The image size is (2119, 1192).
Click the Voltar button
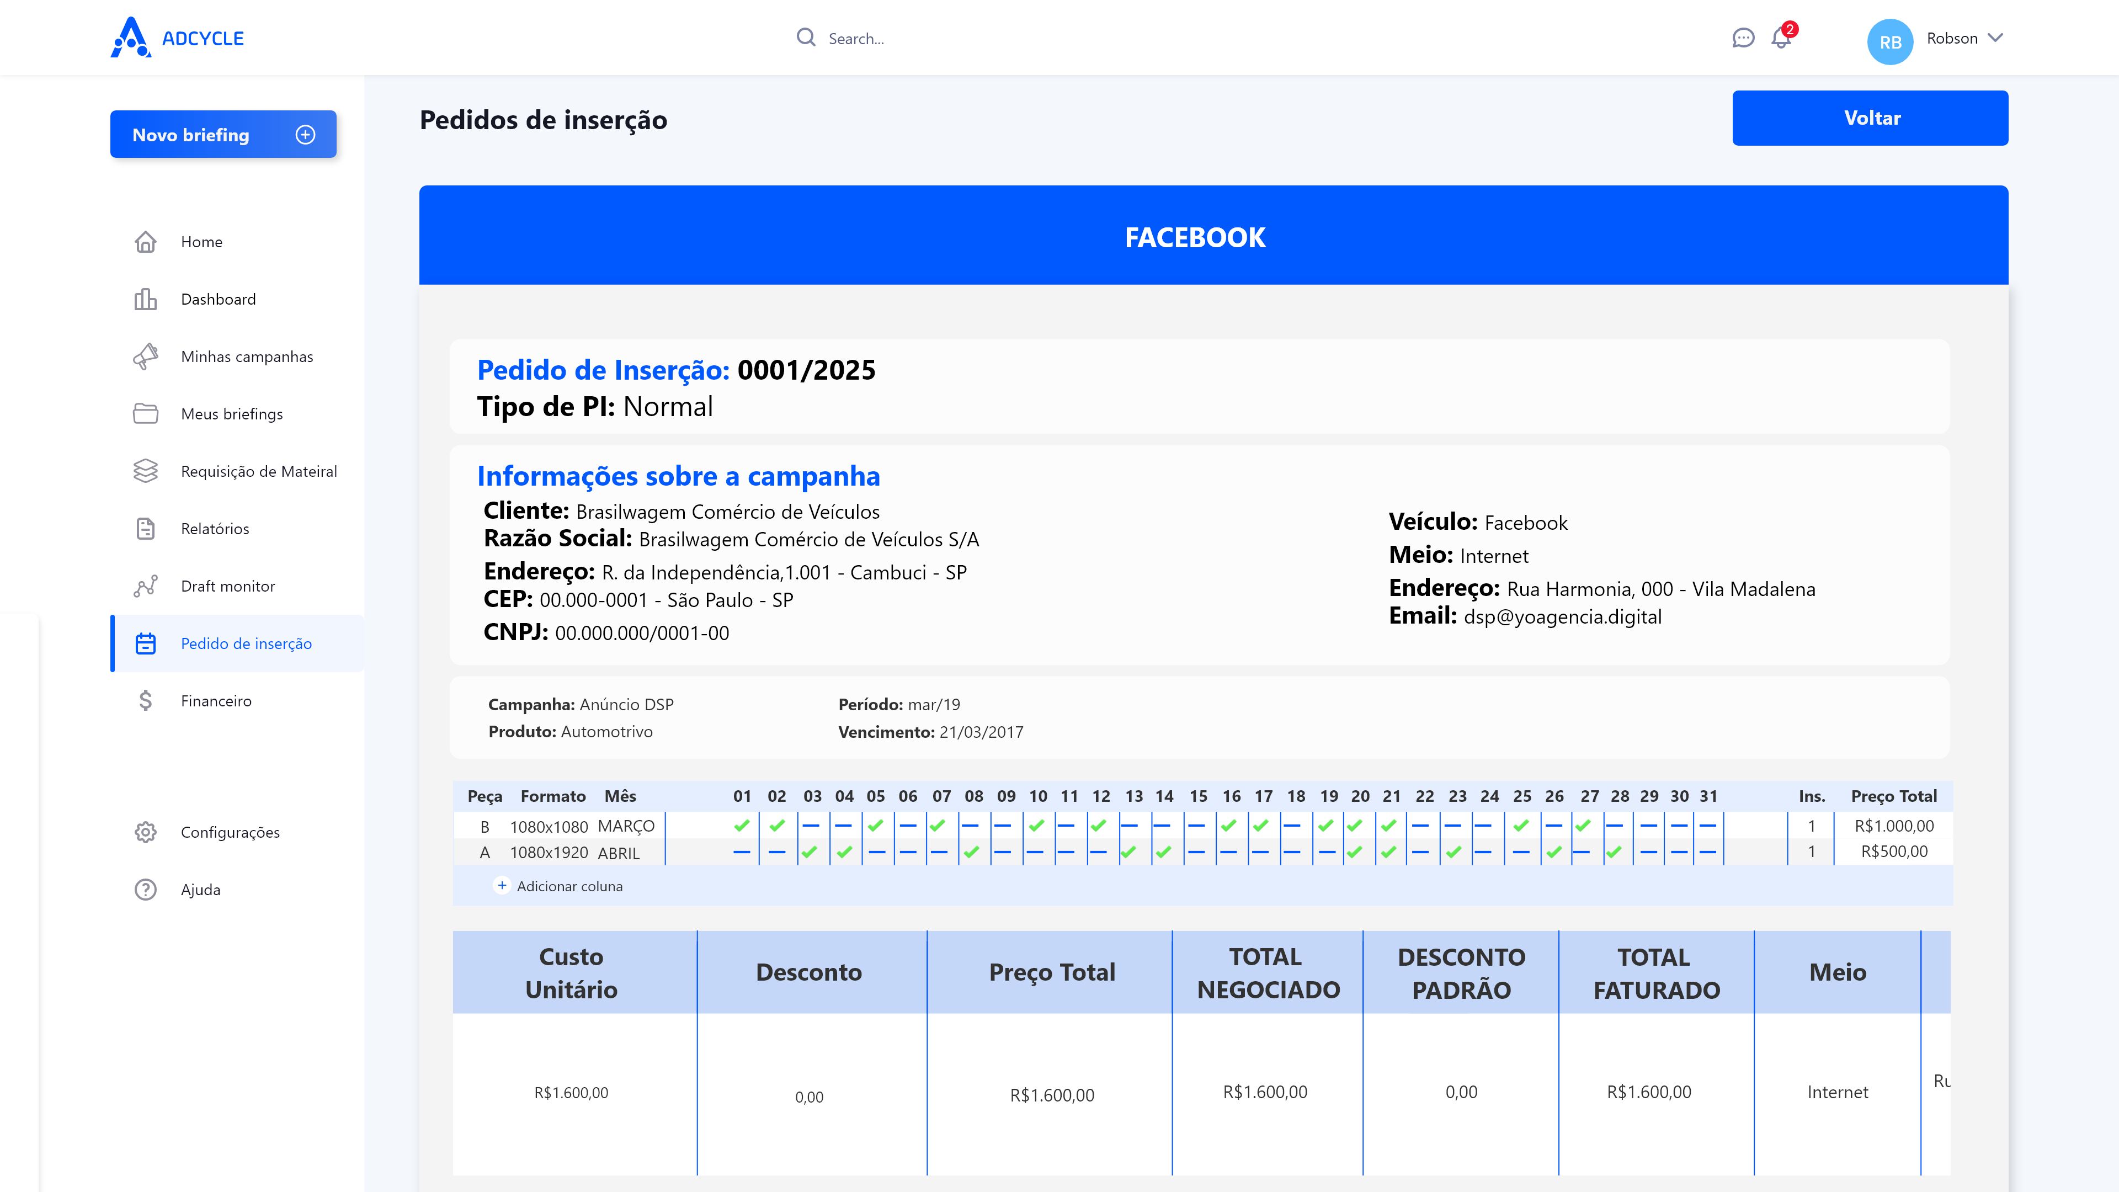point(1870,118)
